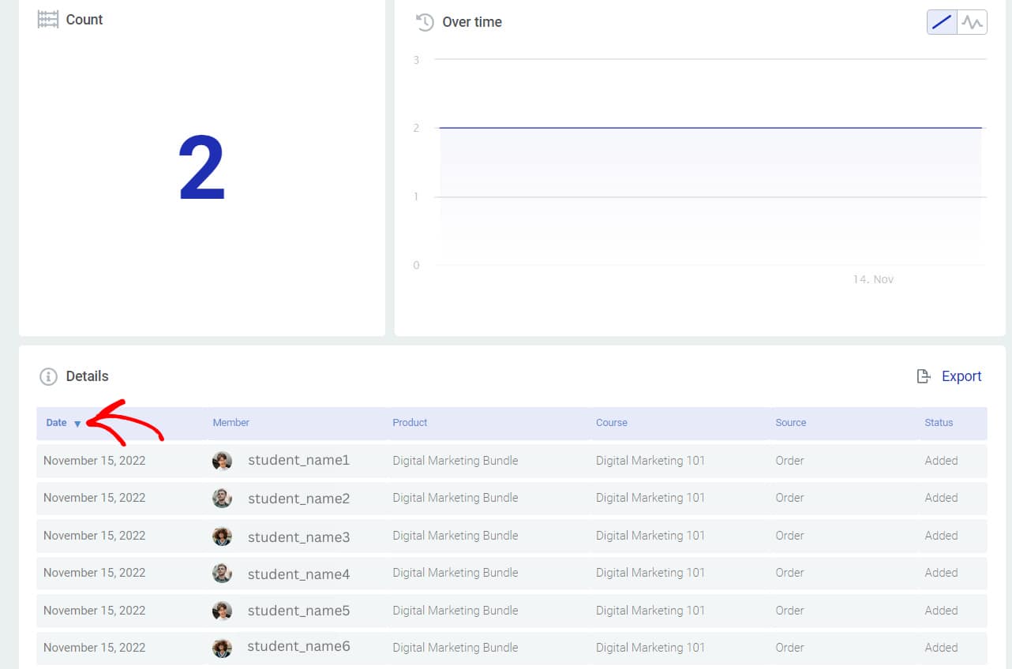The image size is (1012, 669).
Task: Open student_name6 avatar
Action: (222, 648)
